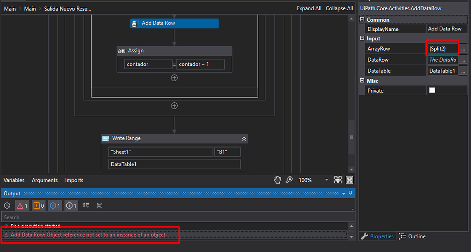Click the Add Data Row database icon

[x=134, y=23]
